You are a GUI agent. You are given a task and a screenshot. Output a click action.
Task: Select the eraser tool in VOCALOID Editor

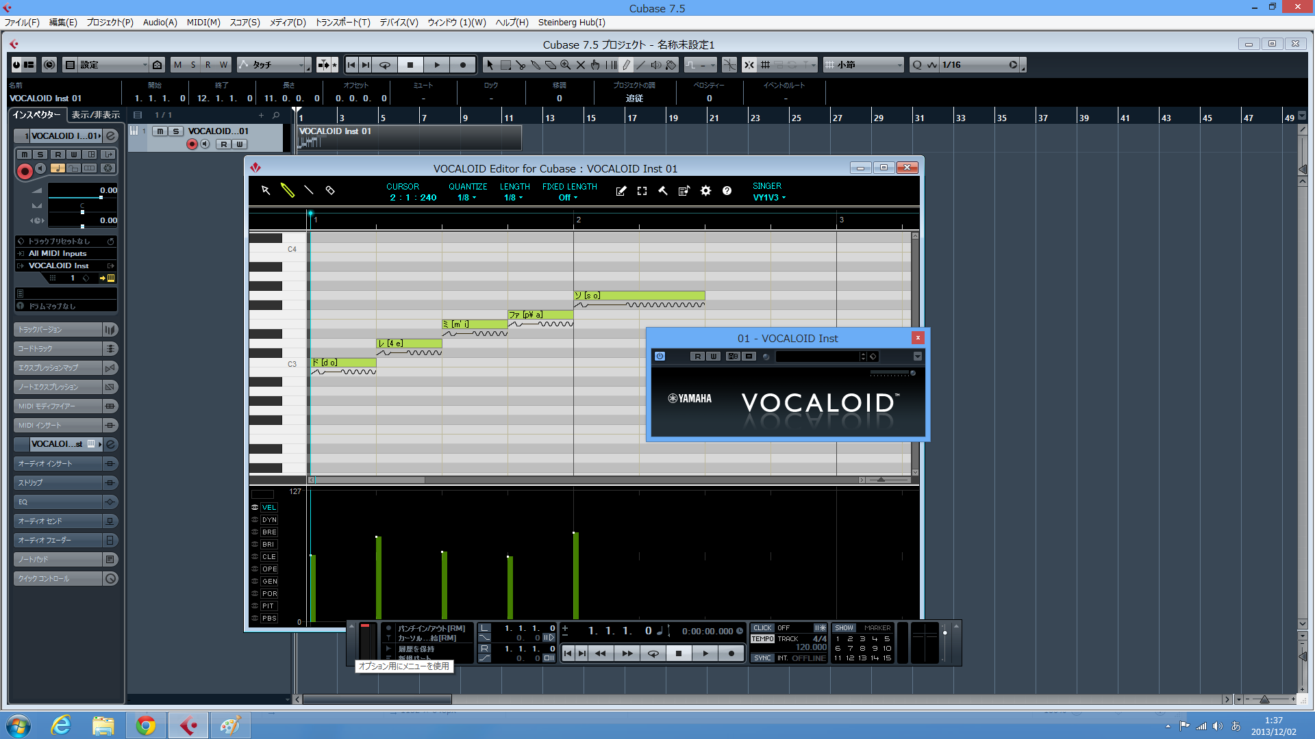[x=330, y=190]
